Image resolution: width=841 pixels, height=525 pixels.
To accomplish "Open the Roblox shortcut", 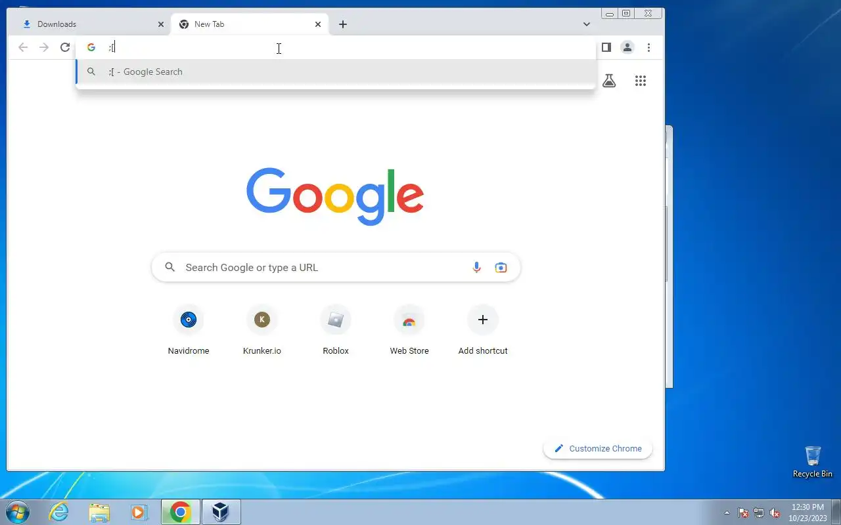I will tap(336, 331).
